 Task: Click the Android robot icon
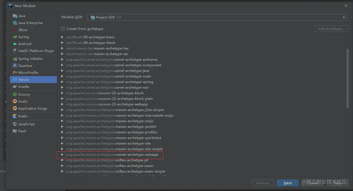coord(15,44)
